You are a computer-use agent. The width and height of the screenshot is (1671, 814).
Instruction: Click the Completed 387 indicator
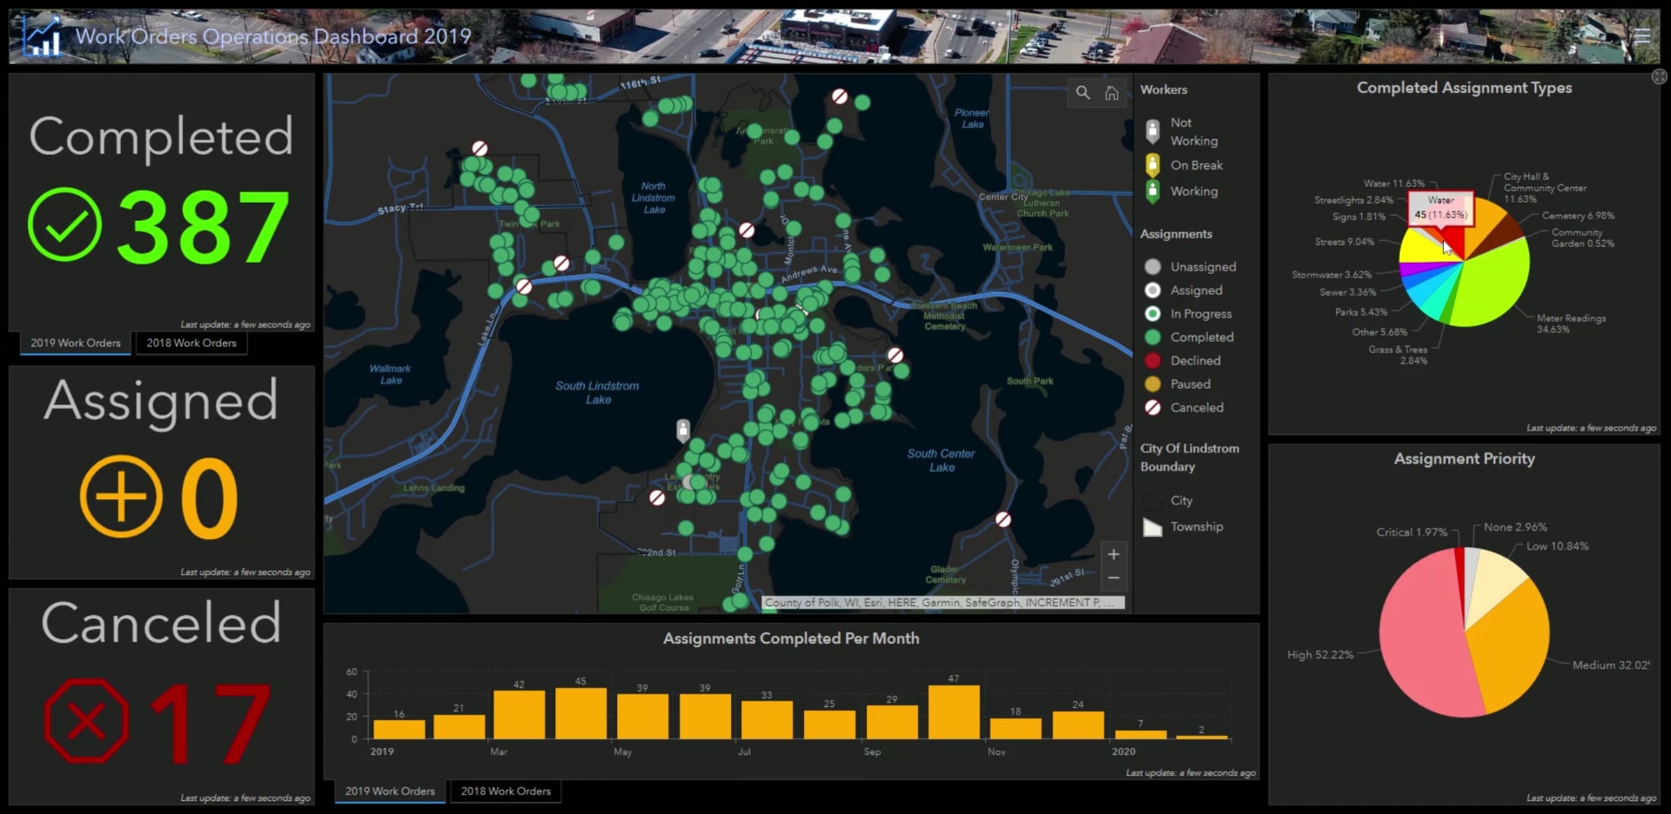click(162, 202)
